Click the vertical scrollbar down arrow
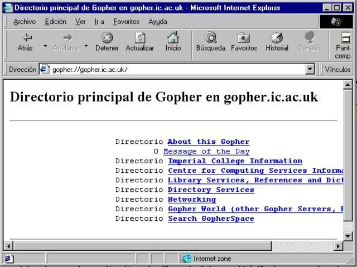The height and width of the screenshot is (267, 357). (x=348, y=236)
